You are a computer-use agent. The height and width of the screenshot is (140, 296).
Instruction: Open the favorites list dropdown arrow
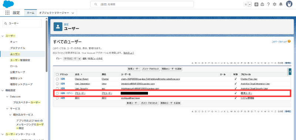[x=250, y=4]
